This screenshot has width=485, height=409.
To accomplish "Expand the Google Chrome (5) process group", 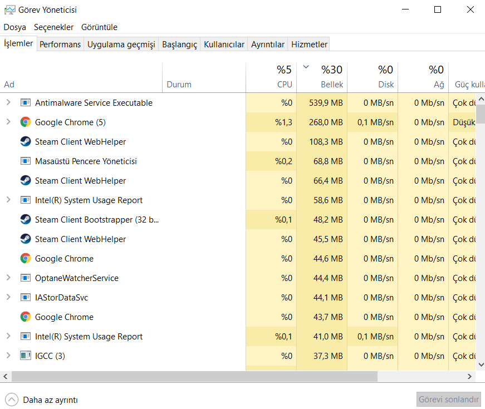I will pyautogui.click(x=8, y=122).
